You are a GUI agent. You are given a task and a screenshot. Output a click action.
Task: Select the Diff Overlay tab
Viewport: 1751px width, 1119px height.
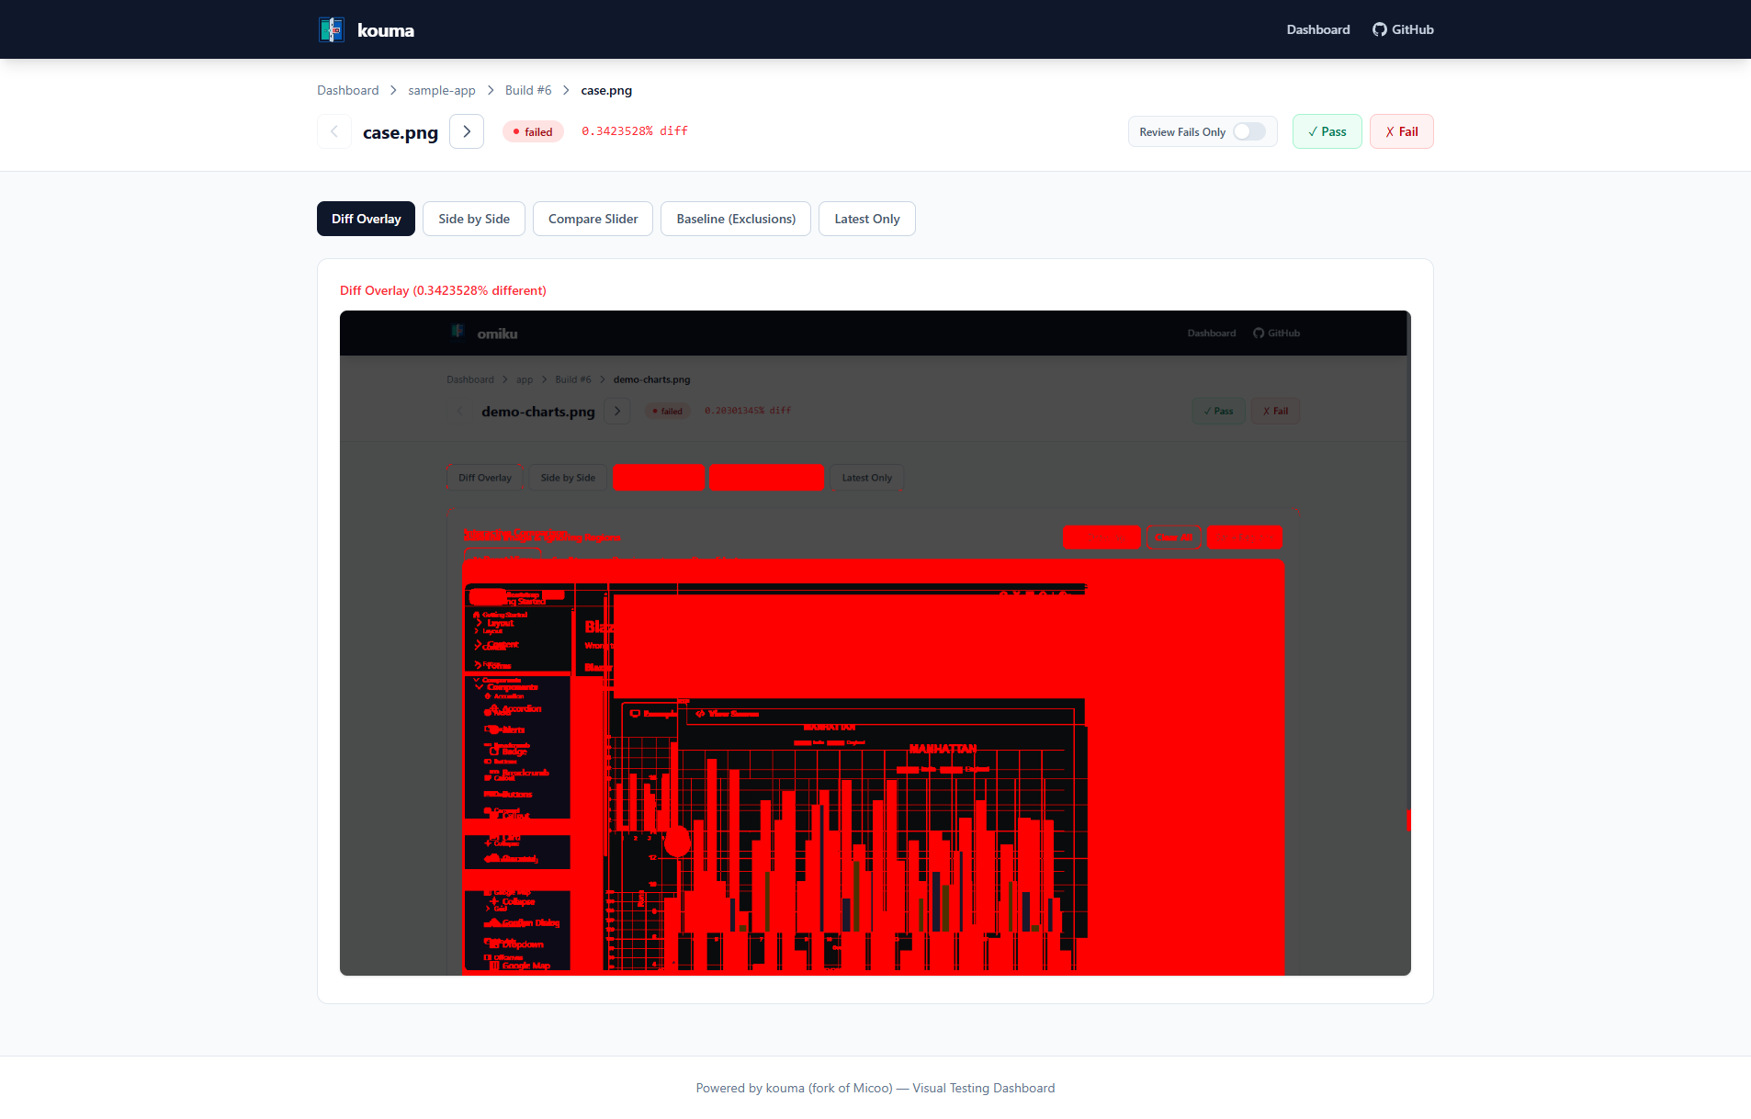[366, 219]
